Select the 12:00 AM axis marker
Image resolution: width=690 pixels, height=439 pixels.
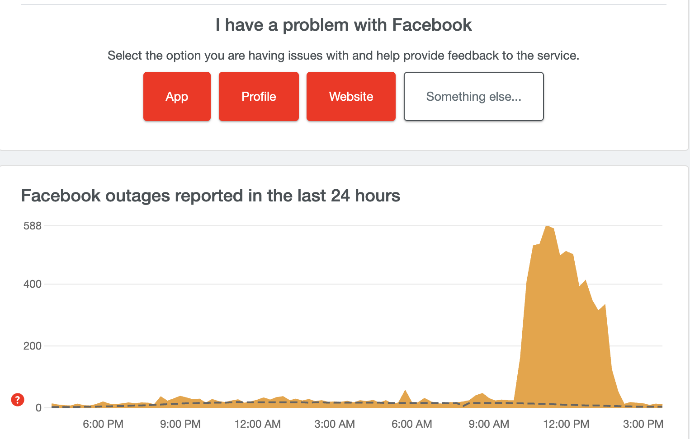tap(258, 424)
